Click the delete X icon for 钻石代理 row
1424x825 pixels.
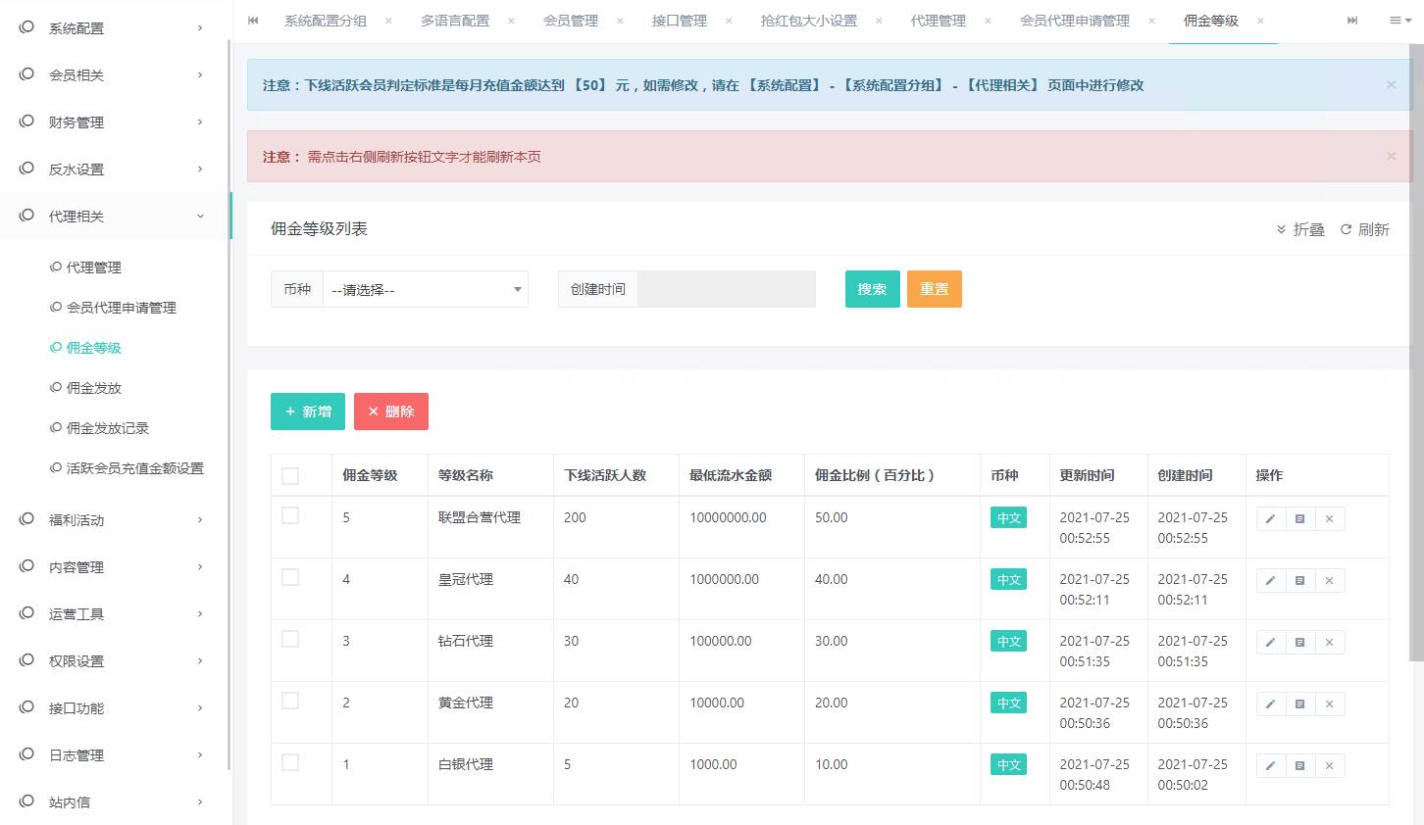(1329, 643)
